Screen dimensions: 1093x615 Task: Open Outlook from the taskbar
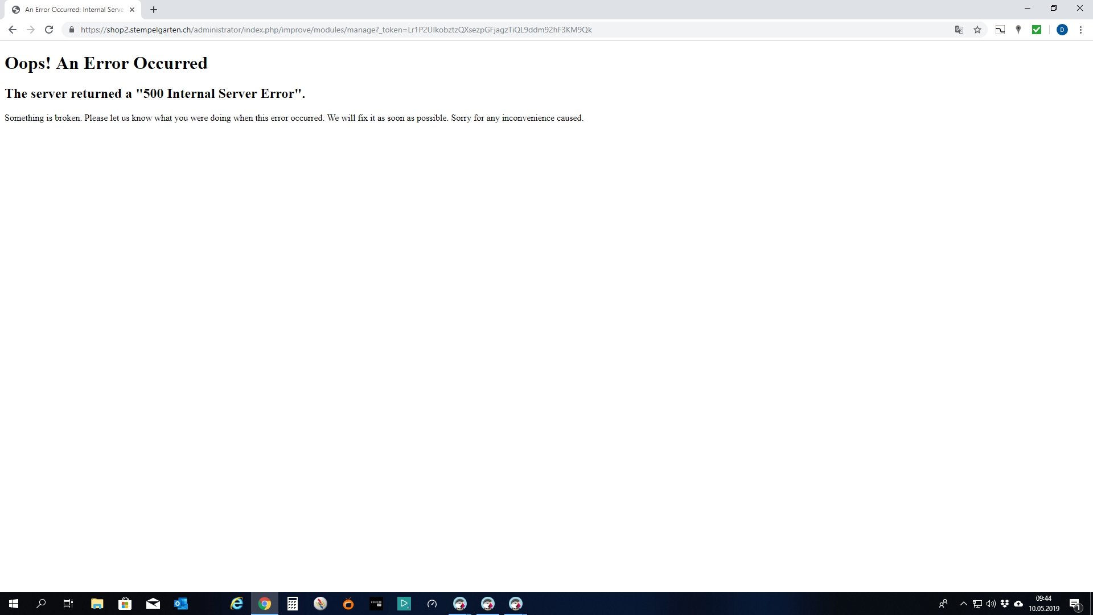click(x=181, y=604)
